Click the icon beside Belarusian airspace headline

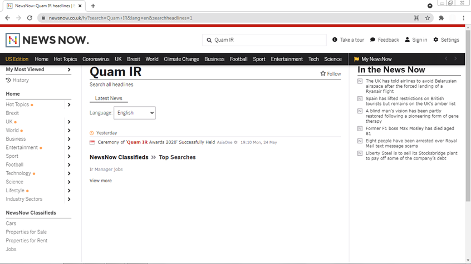(x=360, y=81)
